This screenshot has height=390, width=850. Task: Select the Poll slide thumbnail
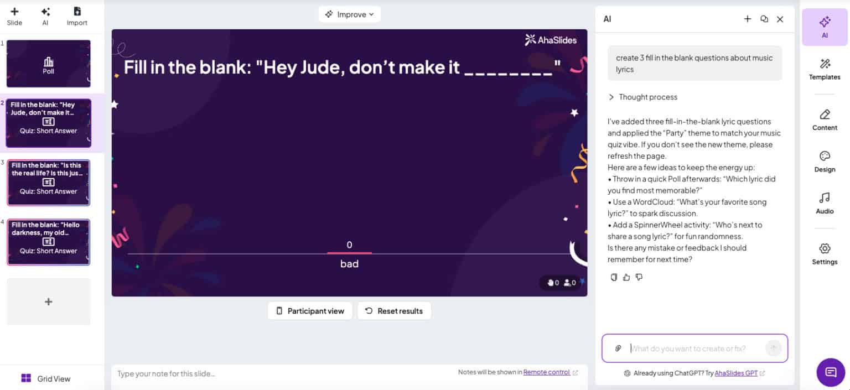click(49, 64)
